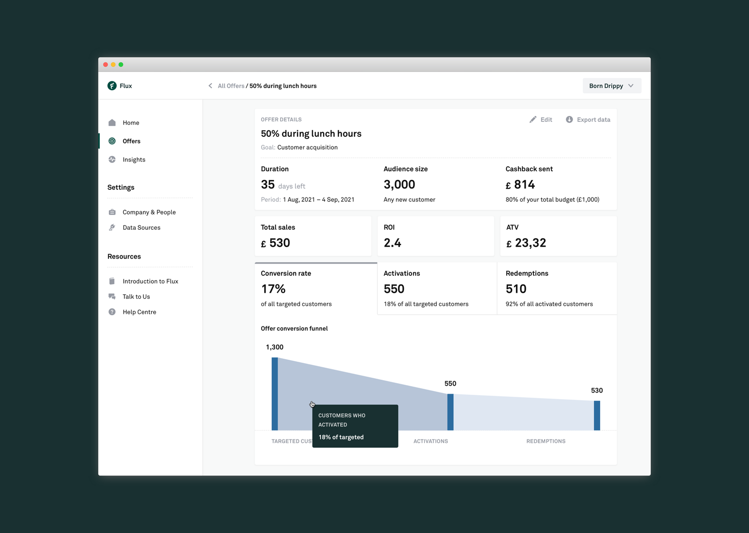Open Introduction to Flux resource
749x533 pixels.
[150, 282]
